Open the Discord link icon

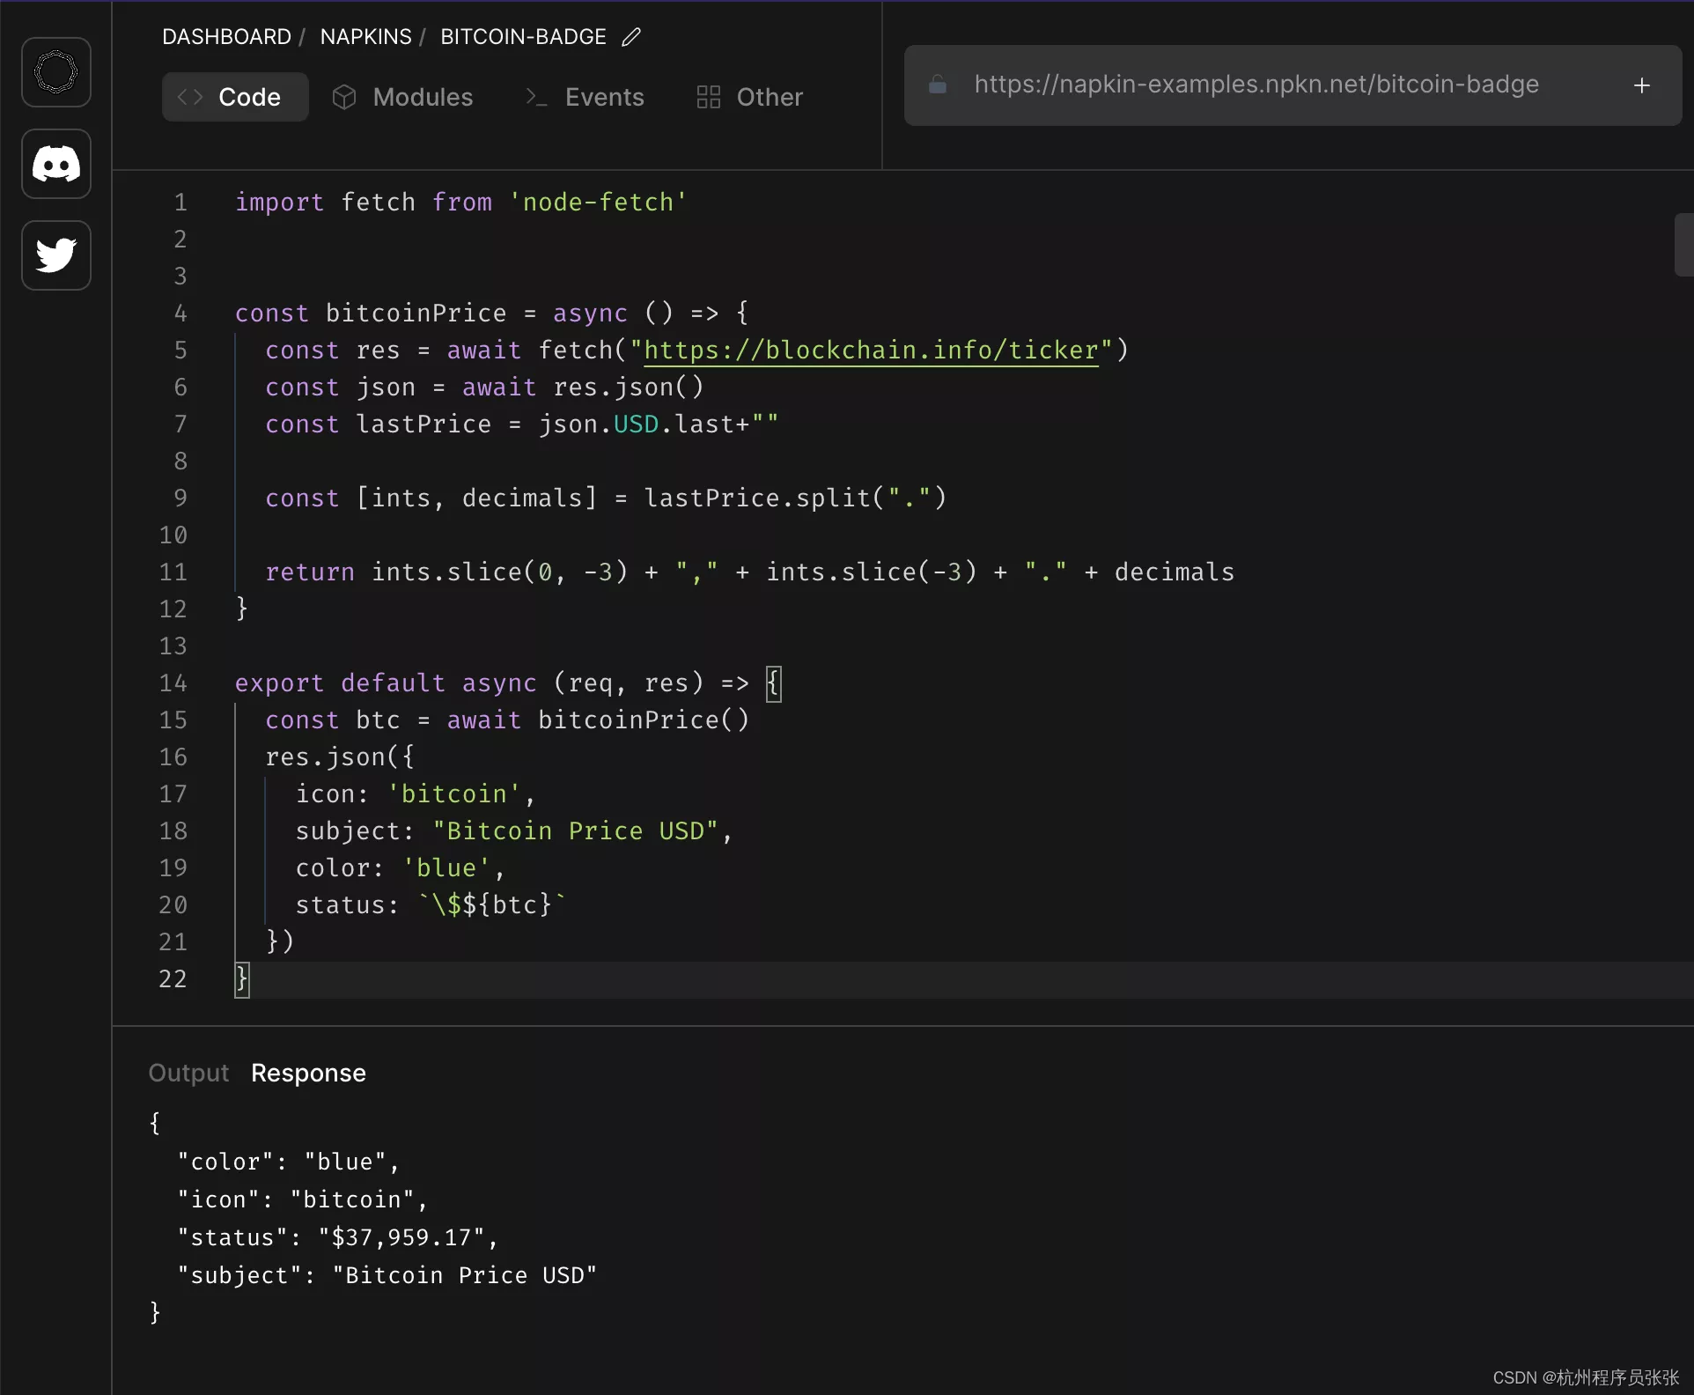tap(56, 164)
